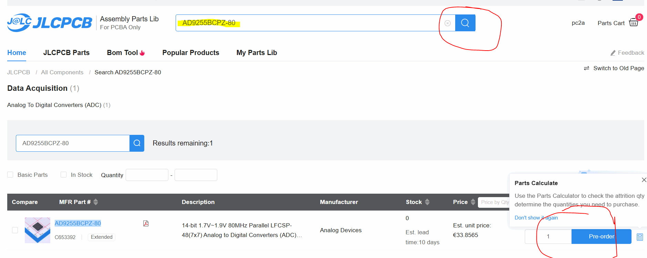Click the Price by Qty input
Screen dimensions: 647x258
[x=494, y=202]
